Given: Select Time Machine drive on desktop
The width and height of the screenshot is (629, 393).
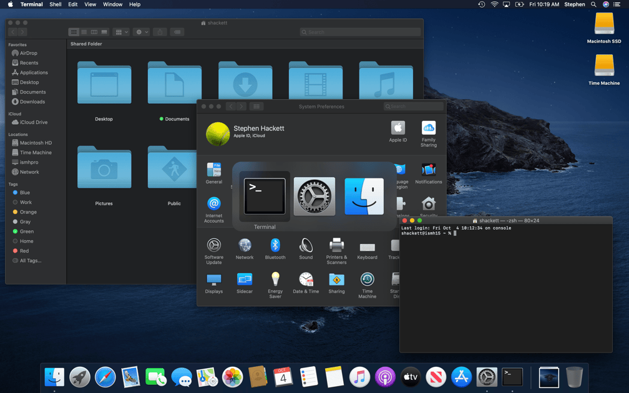Looking at the screenshot, I should tap(604, 70).
